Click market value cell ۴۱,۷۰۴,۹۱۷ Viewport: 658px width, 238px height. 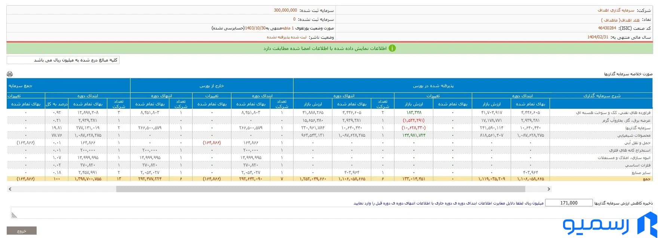492,112
